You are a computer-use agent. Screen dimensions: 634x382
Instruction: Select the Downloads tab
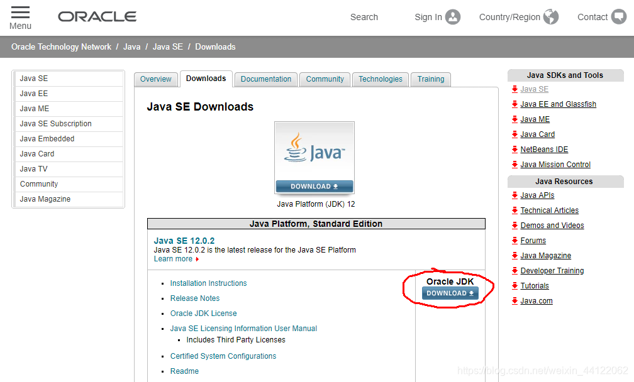[x=206, y=79]
